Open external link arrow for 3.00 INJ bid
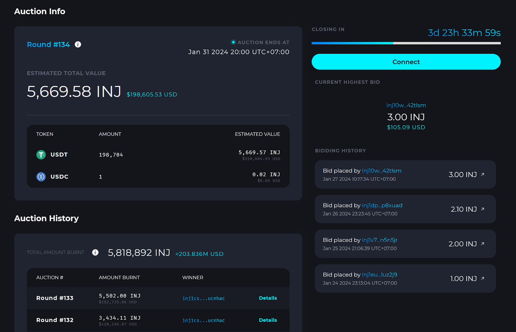The height and width of the screenshot is (332, 516). [x=482, y=174]
